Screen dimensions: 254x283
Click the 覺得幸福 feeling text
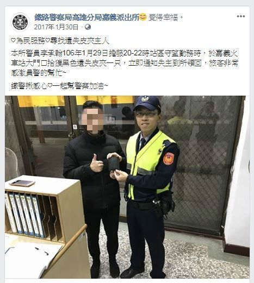[x=163, y=17]
